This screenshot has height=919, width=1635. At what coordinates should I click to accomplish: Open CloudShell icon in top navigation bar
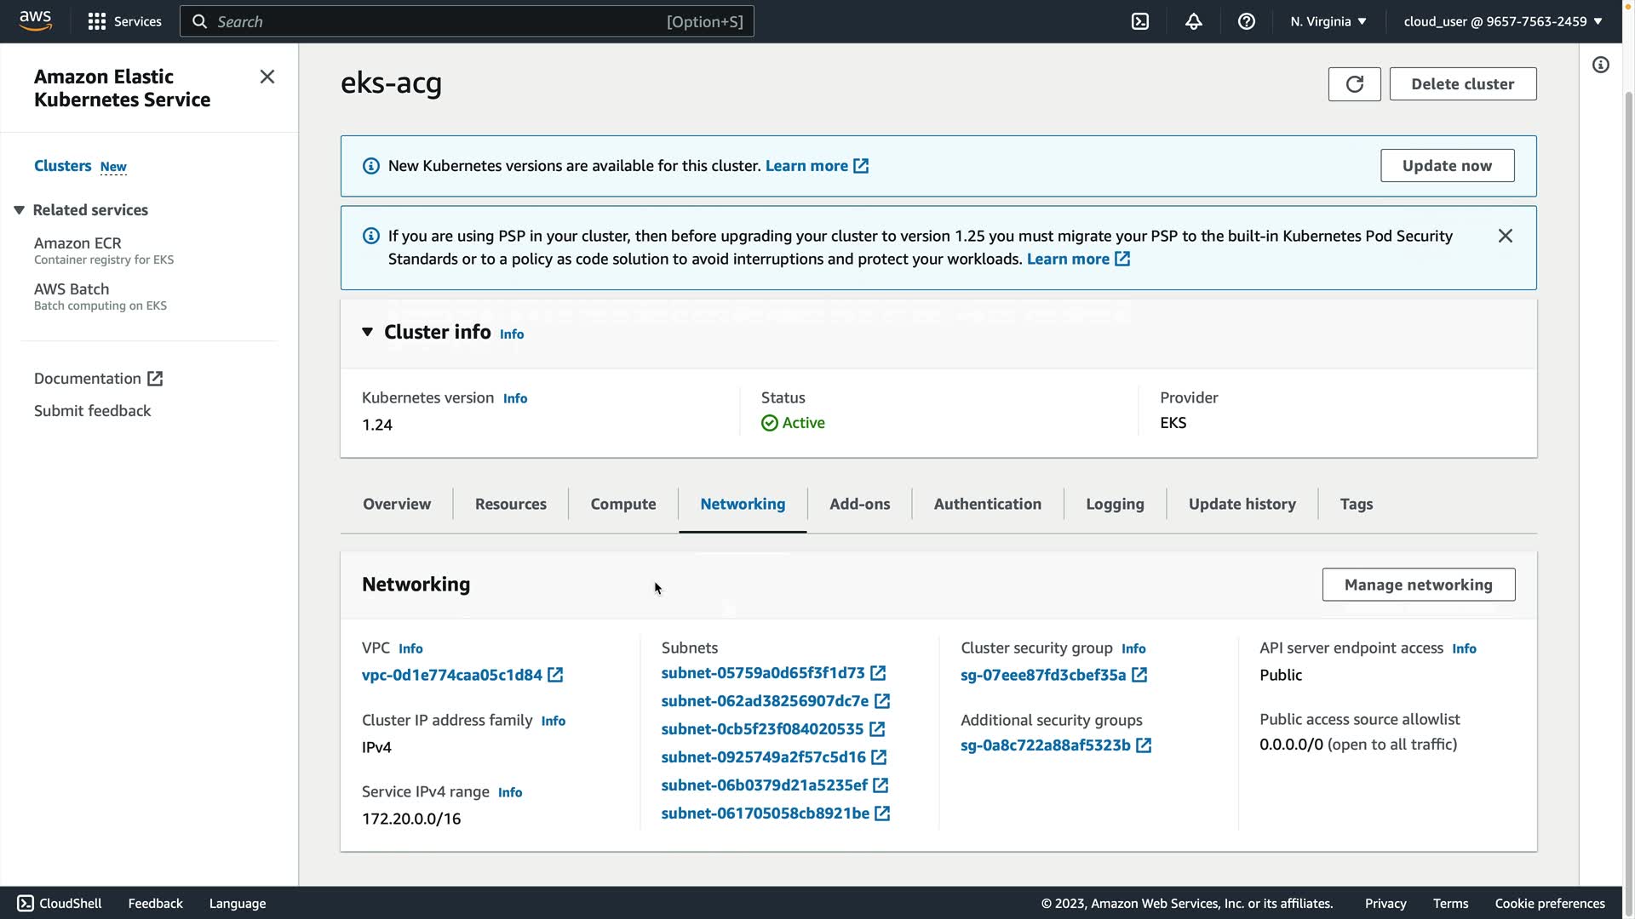pos(1140,21)
